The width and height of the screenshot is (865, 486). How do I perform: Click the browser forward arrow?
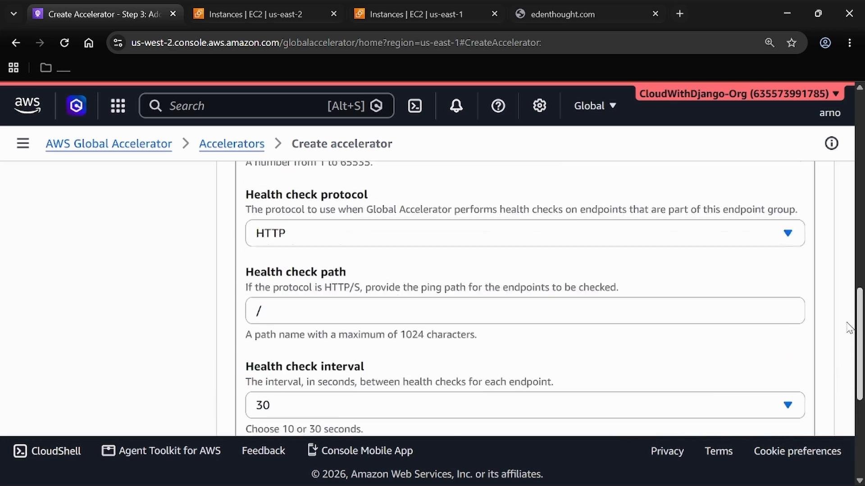(x=40, y=43)
